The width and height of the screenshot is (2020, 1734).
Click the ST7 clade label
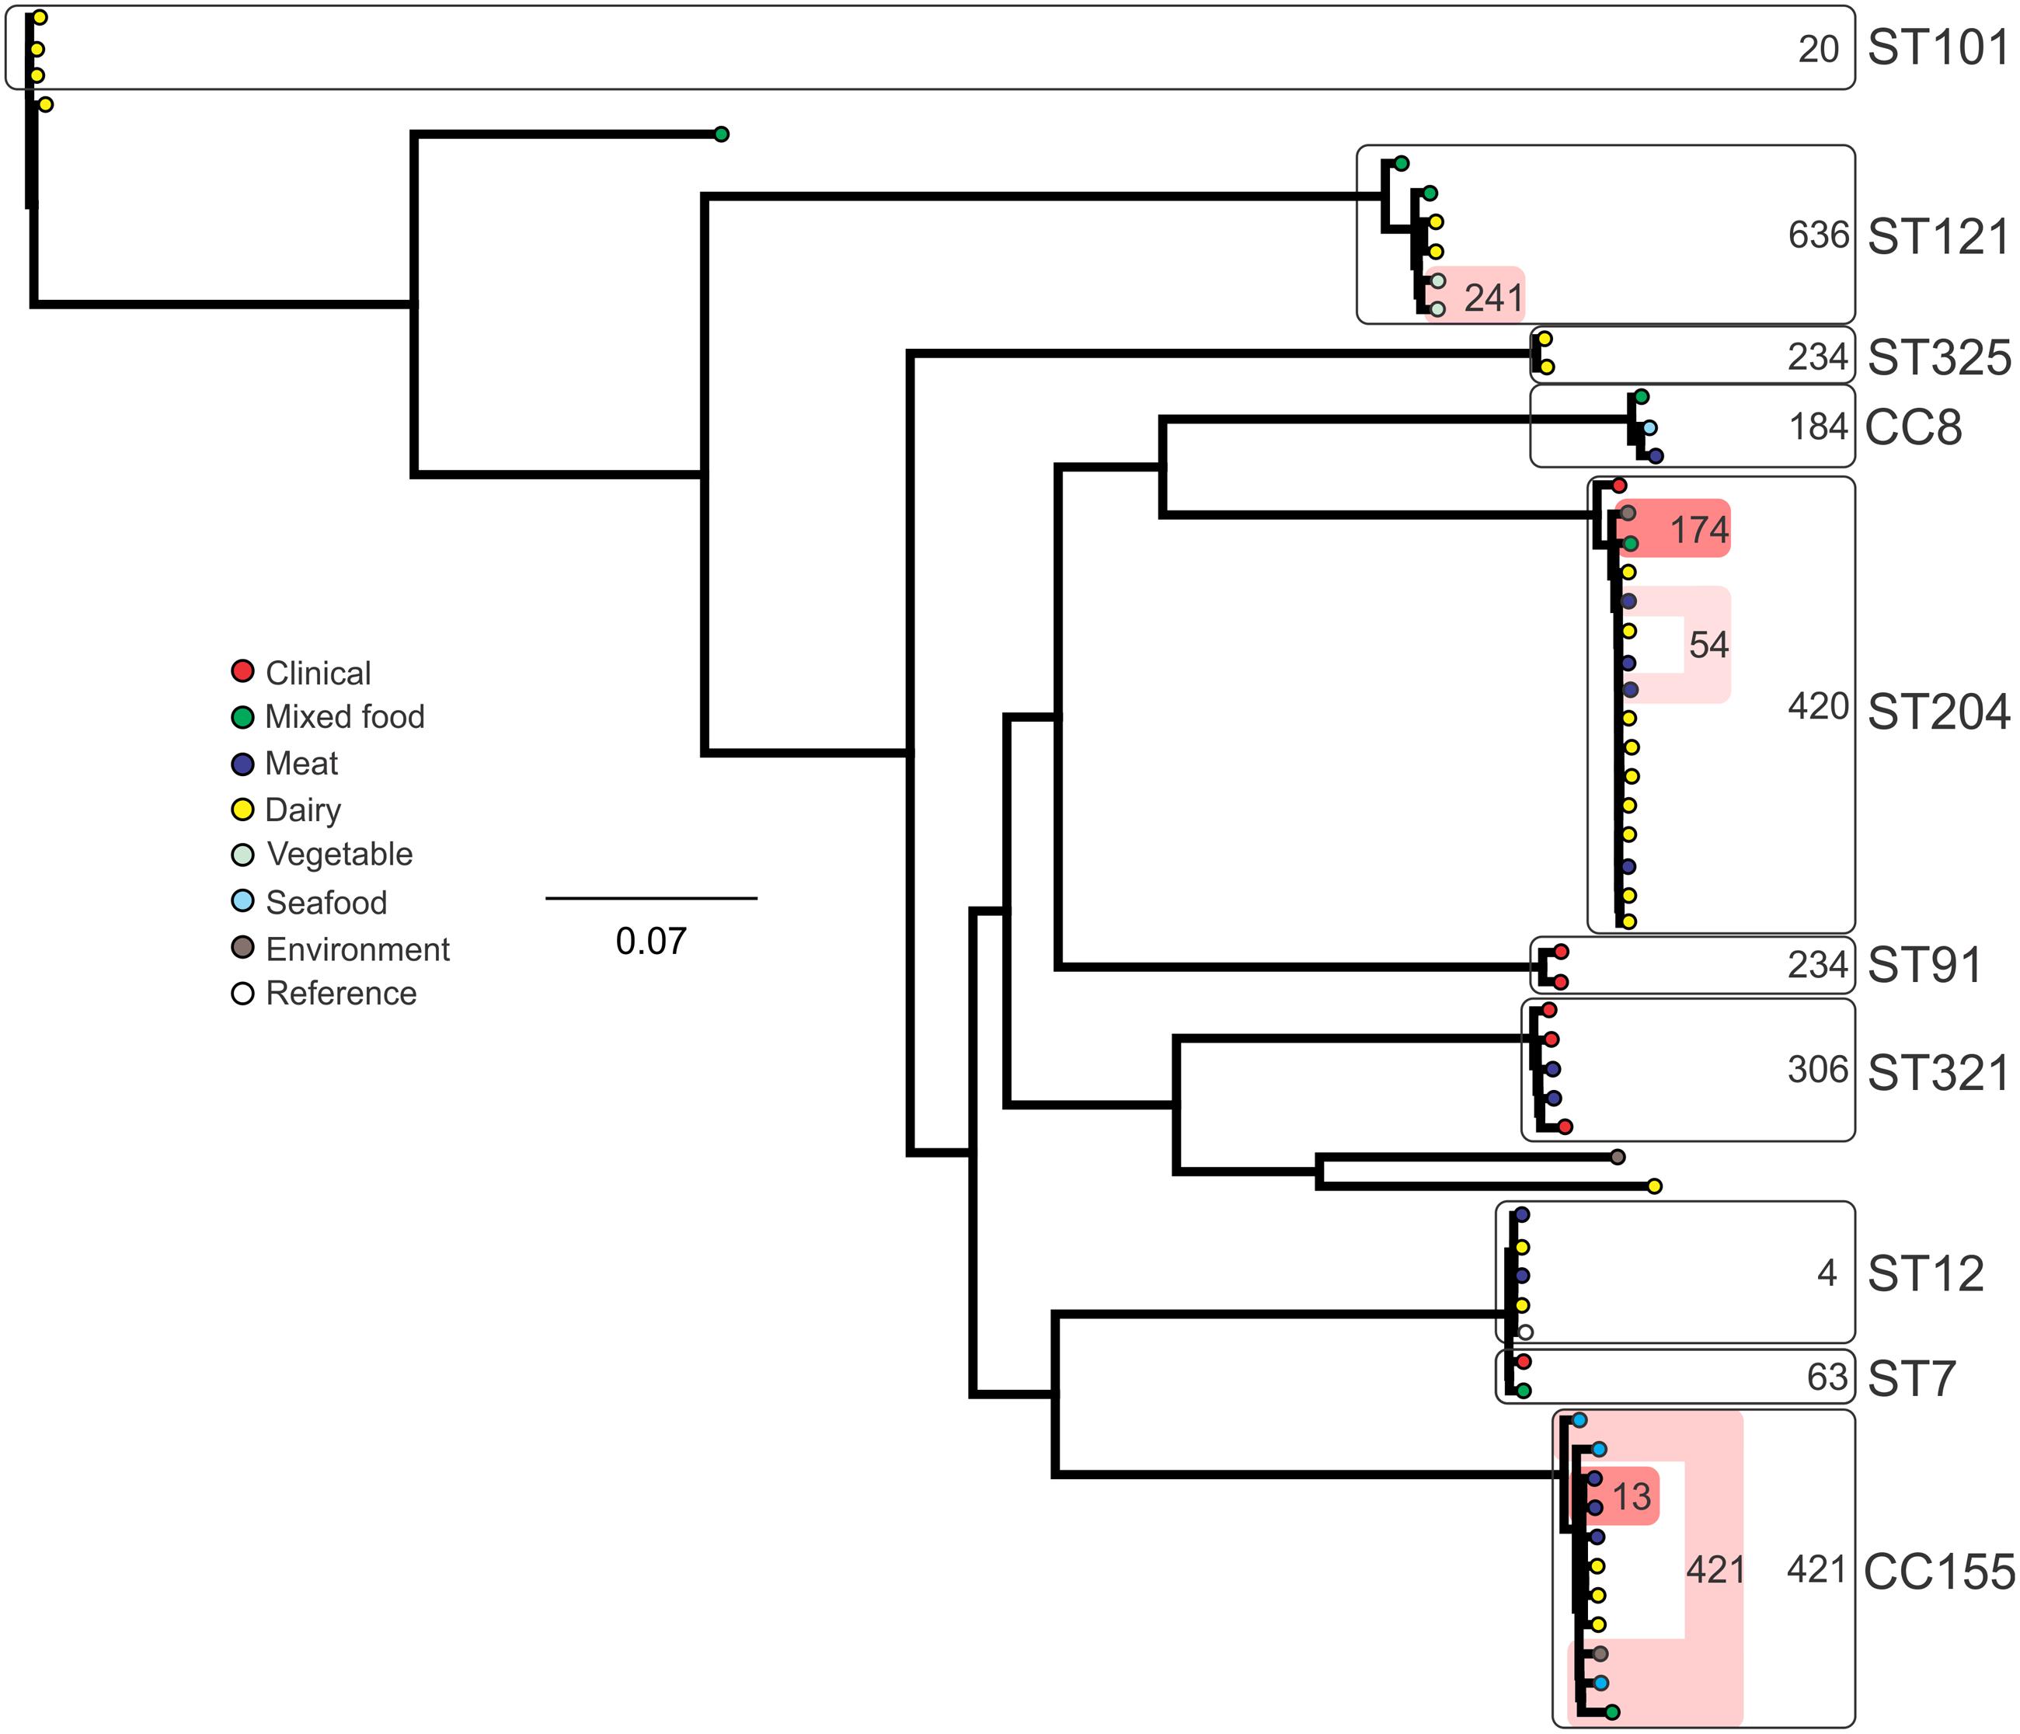1910,1378
